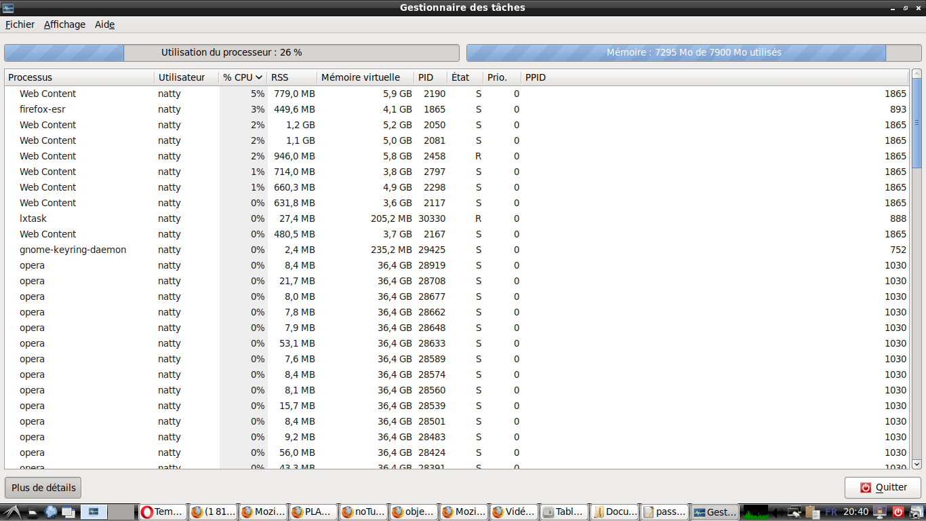Image resolution: width=926 pixels, height=521 pixels.
Task: Select the Web Content process with PID 2797
Action: click(x=456, y=172)
